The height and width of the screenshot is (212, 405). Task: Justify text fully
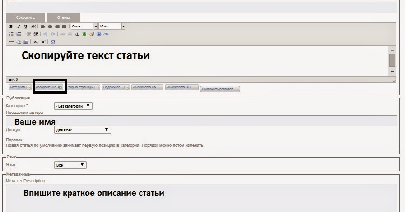(x=64, y=27)
